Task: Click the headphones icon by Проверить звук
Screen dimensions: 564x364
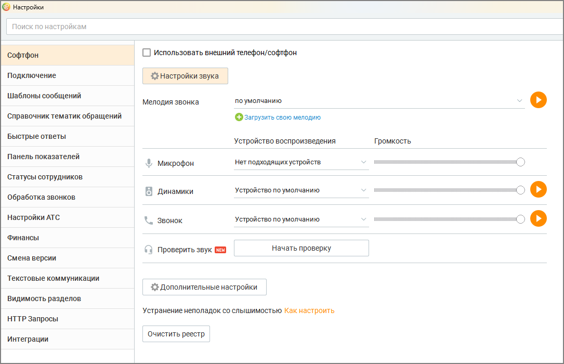Action: pyautogui.click(x=149, y=250)
